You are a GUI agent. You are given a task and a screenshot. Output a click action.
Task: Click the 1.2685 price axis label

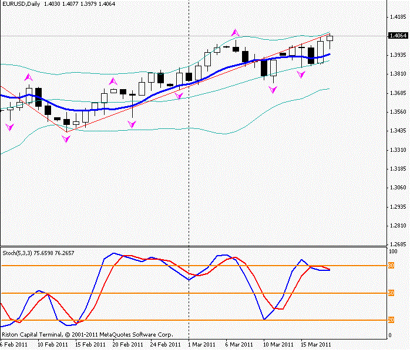click(x=398, y=245)
